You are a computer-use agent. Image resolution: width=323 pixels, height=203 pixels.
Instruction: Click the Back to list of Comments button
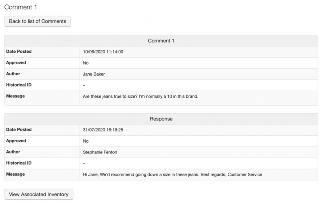point(38,21)
